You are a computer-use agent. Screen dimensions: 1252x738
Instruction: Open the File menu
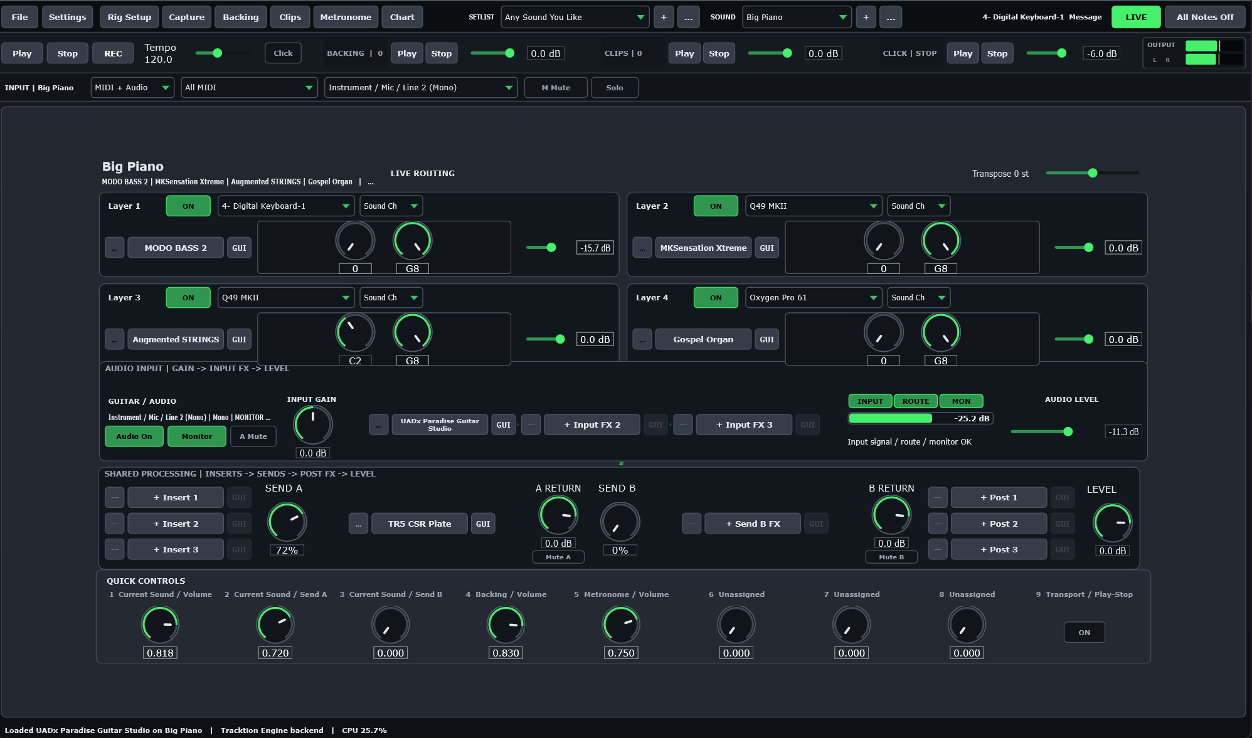(x=19, y=17)
